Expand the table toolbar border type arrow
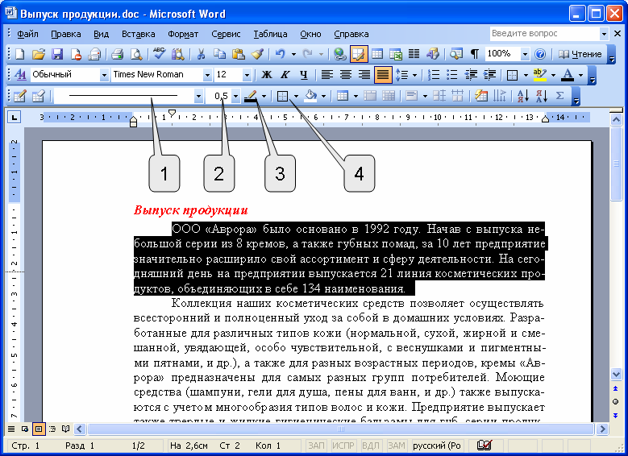Screen dimensions: 628x456 click(296, 96)
